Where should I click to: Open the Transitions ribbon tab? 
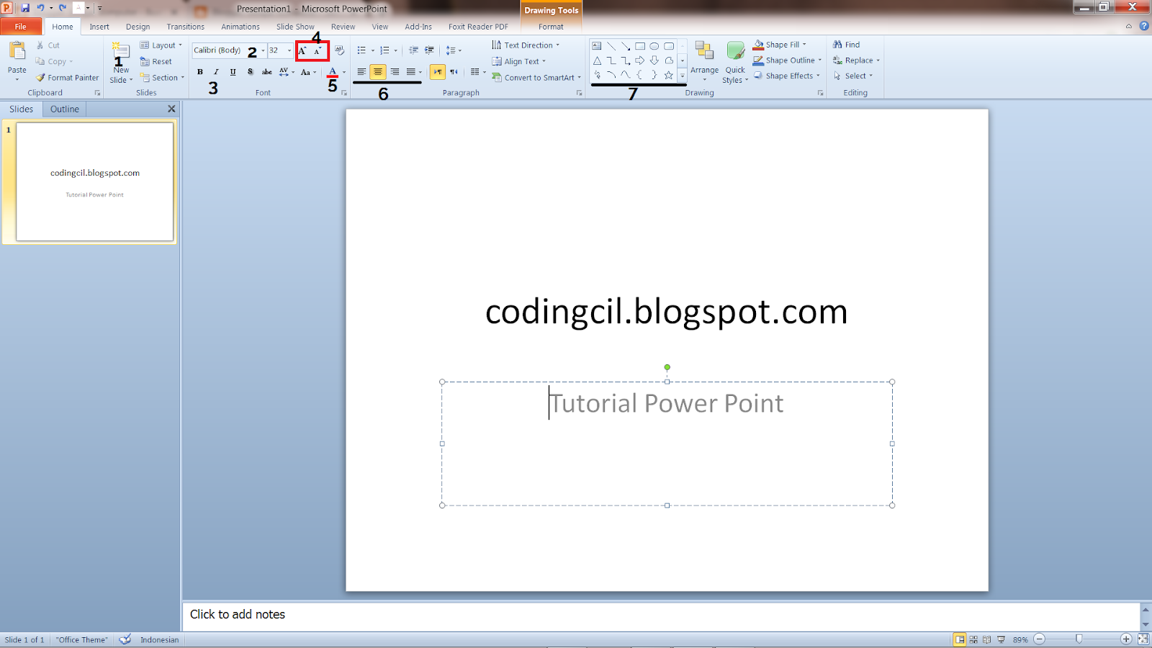(186, 27)
